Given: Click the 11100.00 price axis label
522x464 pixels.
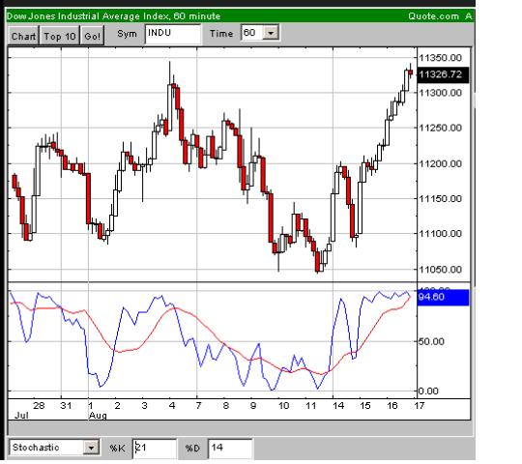Looking at the screenshot, I should click(440, 234).
